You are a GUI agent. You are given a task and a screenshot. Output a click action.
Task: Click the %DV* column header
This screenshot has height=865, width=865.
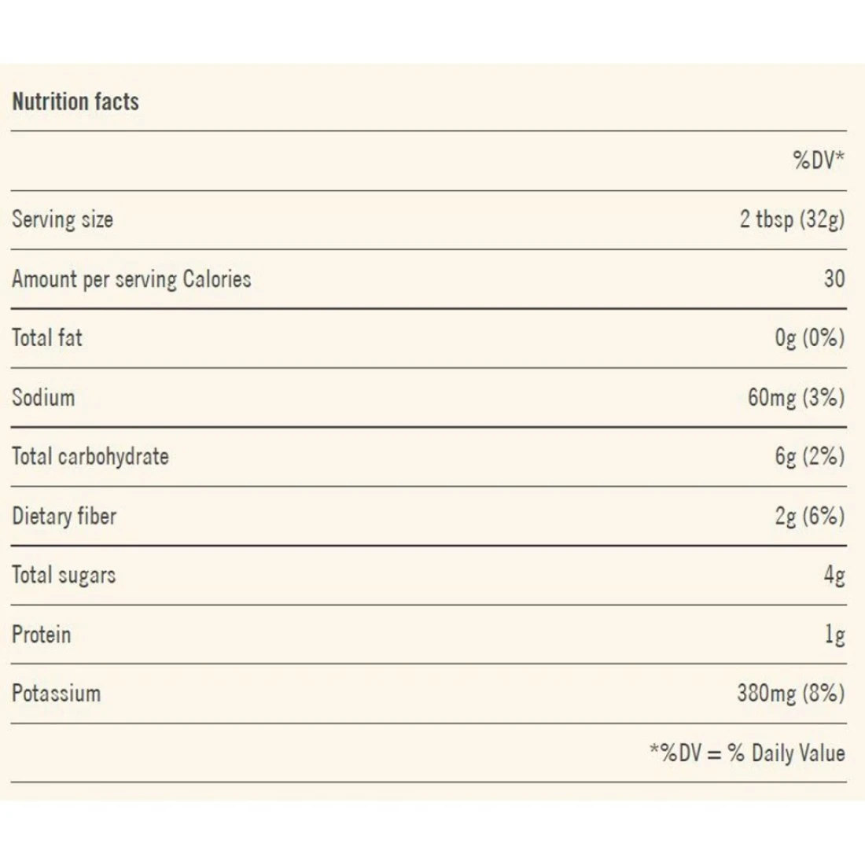pos(819,160)
